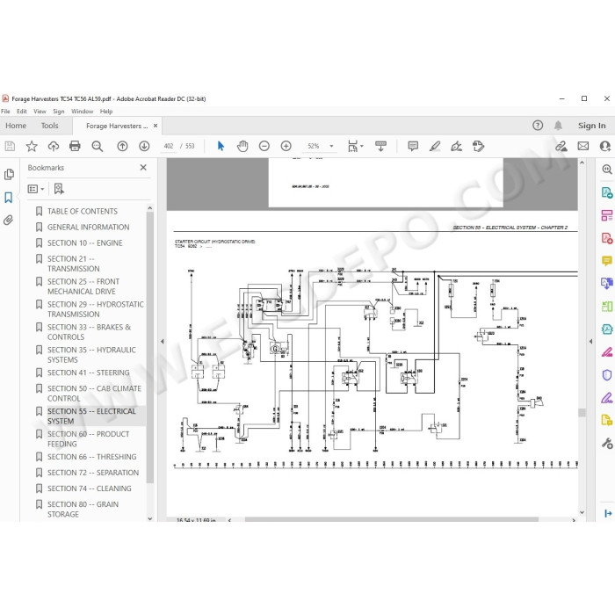Bookmark with the star icon
This screenshot has height=615, width=615.
click(x=32, y=147)
